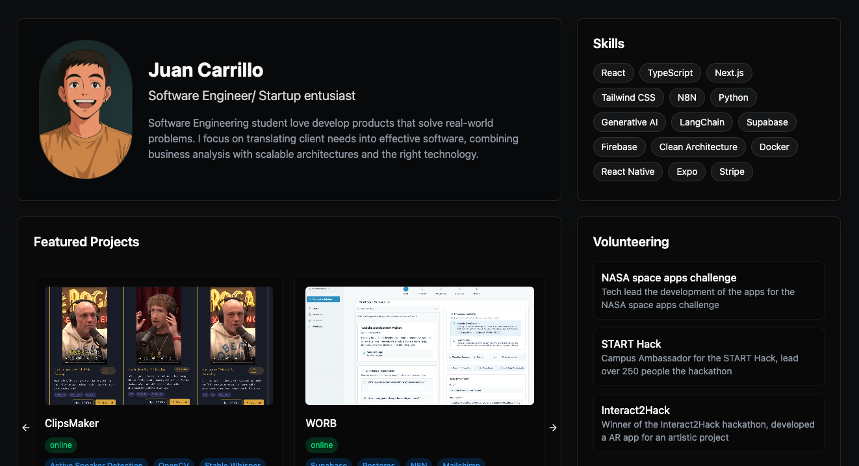Choose the Tailwind CSS skill tag
Screen dimensions: 859x466
[x=628, y=97]
